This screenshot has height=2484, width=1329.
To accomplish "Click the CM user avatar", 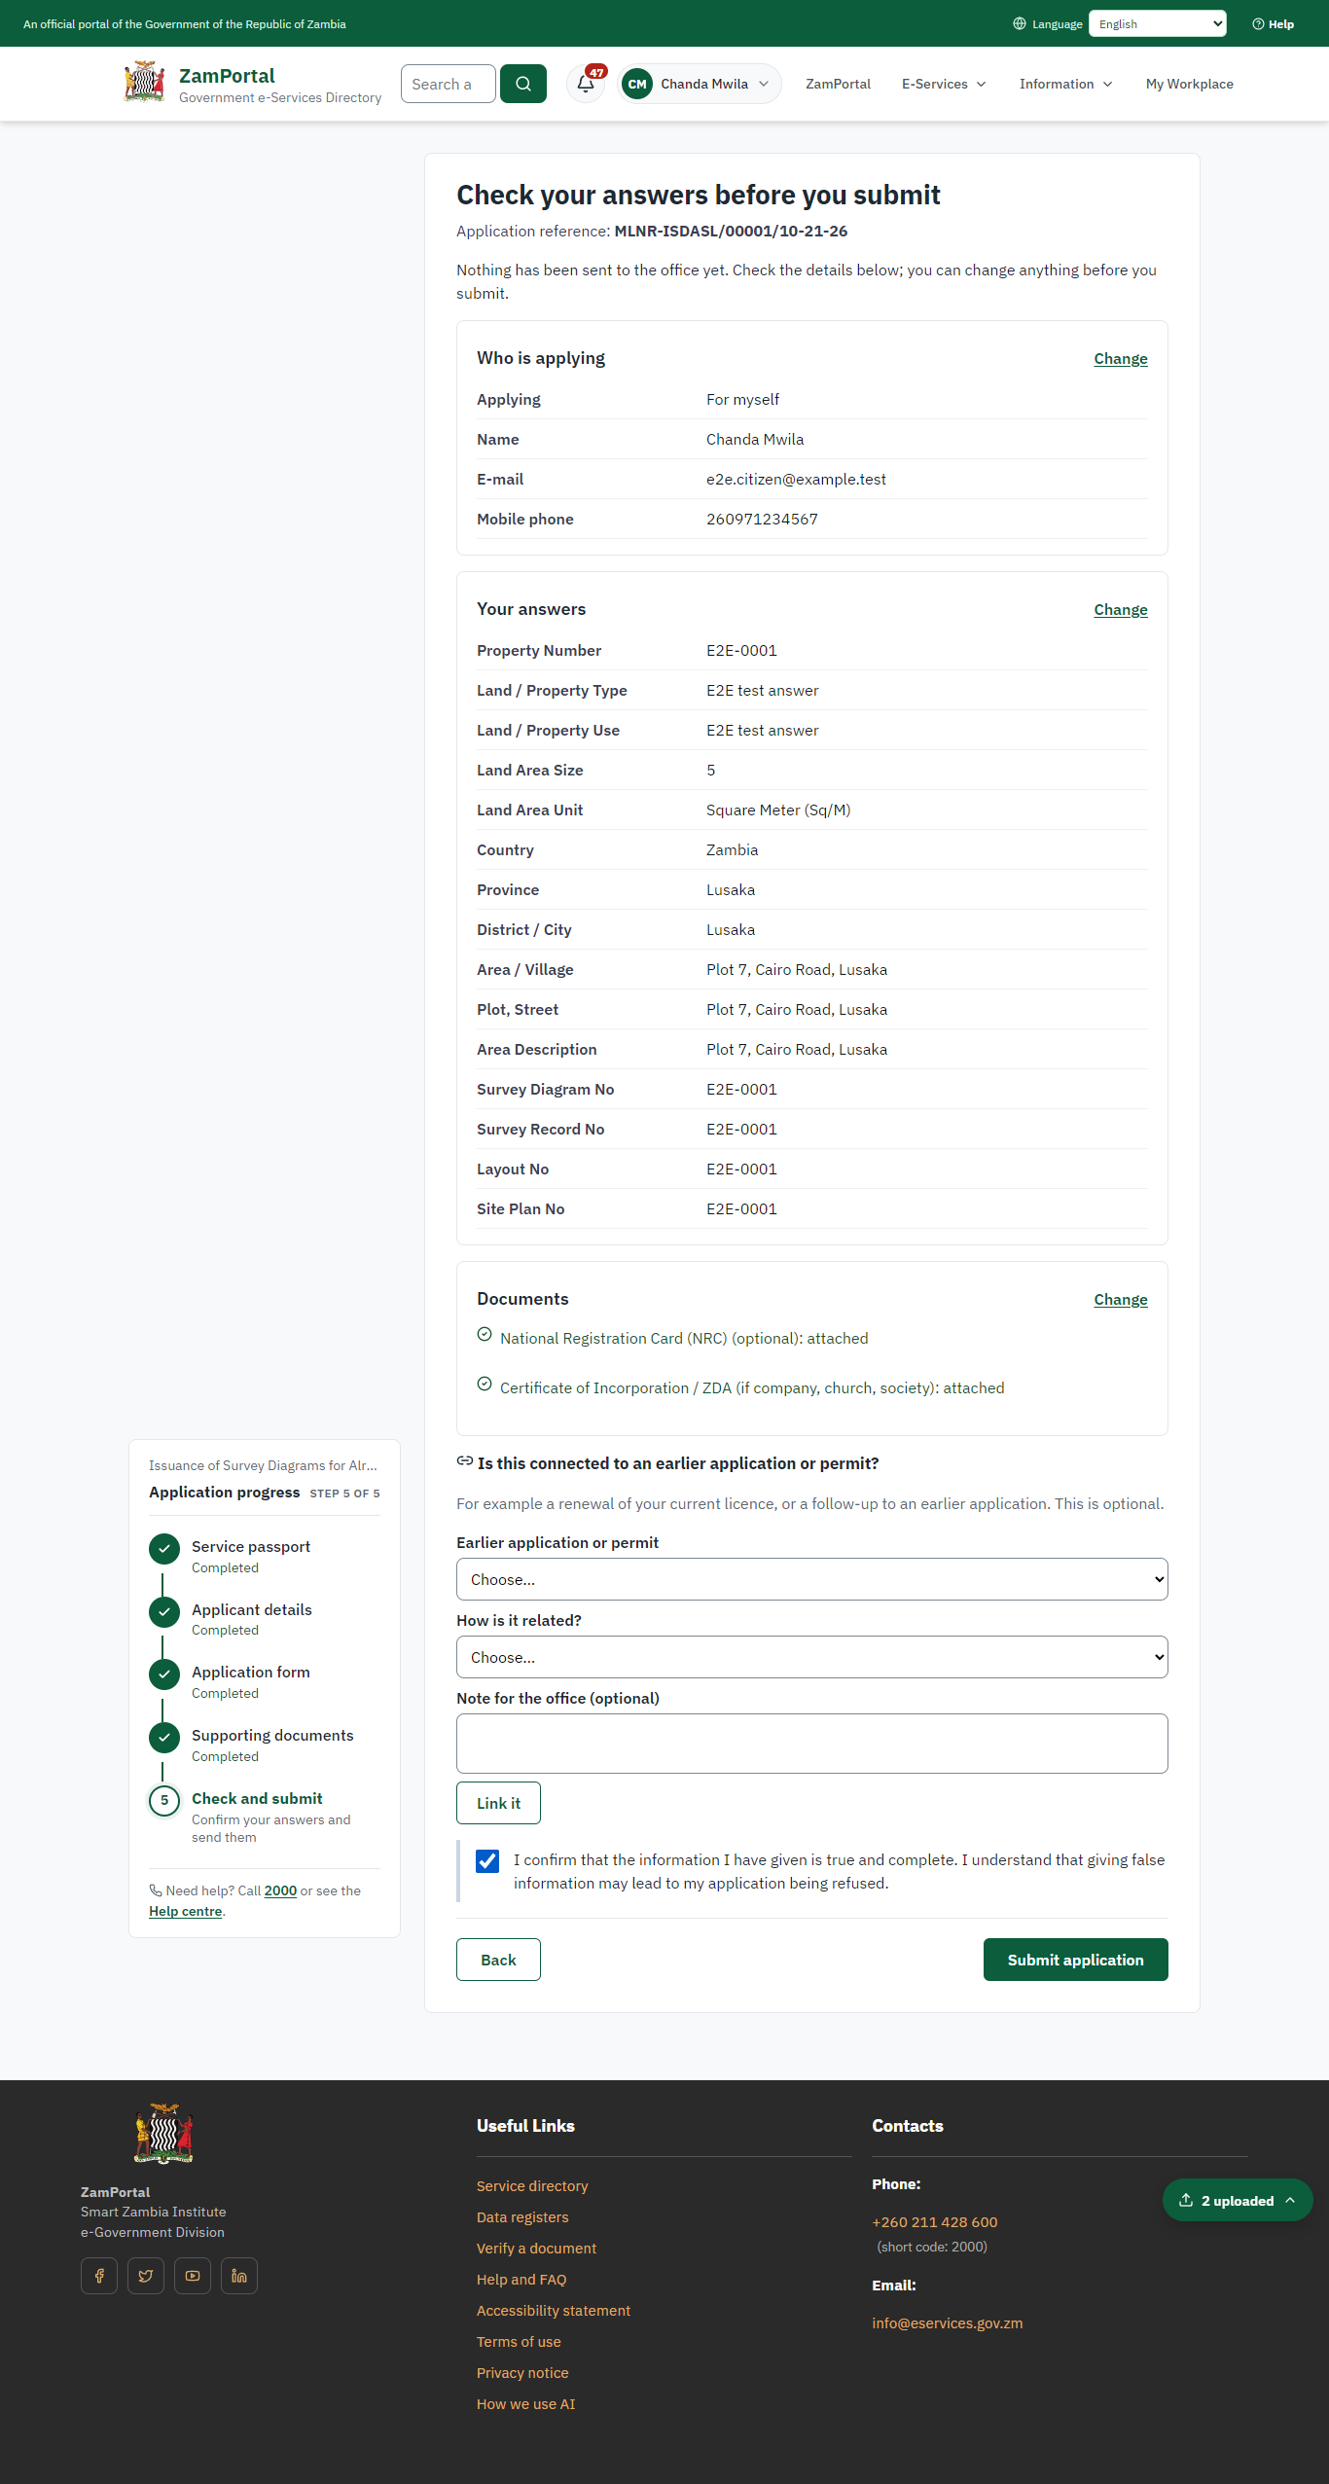I will pyautogui.click(x=637, y=84).
